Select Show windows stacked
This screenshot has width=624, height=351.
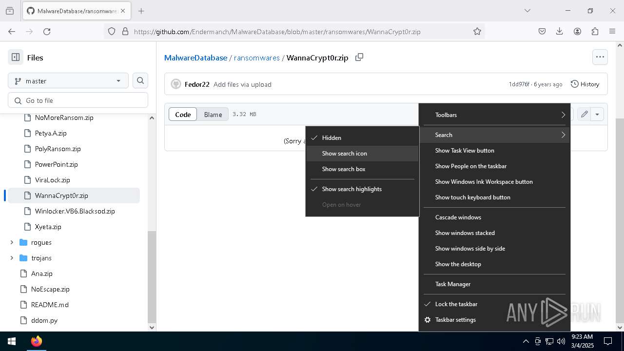pos(494,233)
